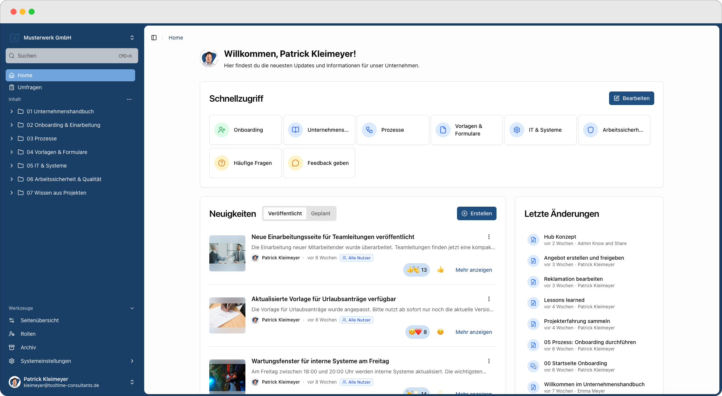722x396 pixels.
Task: Open Reklamation bearbeiten change entry
Action: [573, 279]
